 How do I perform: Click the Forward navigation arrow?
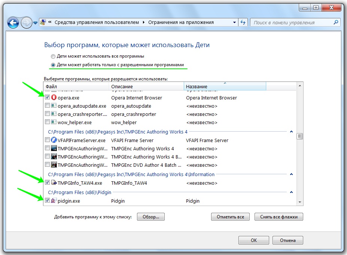[26, 22]
